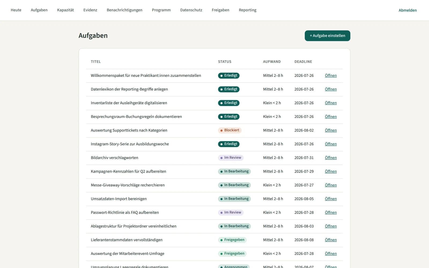Open the Reporting section

[247, 10]
